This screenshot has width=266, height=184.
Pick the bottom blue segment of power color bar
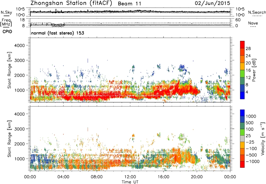[x=242, y=95]
